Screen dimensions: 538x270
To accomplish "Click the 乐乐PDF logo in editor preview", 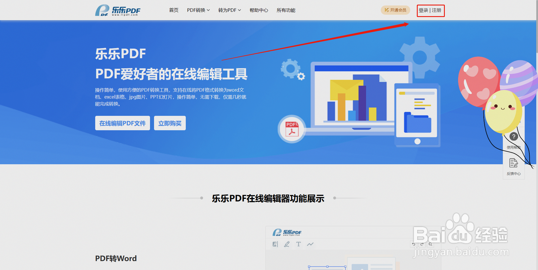I will [287, 233].
